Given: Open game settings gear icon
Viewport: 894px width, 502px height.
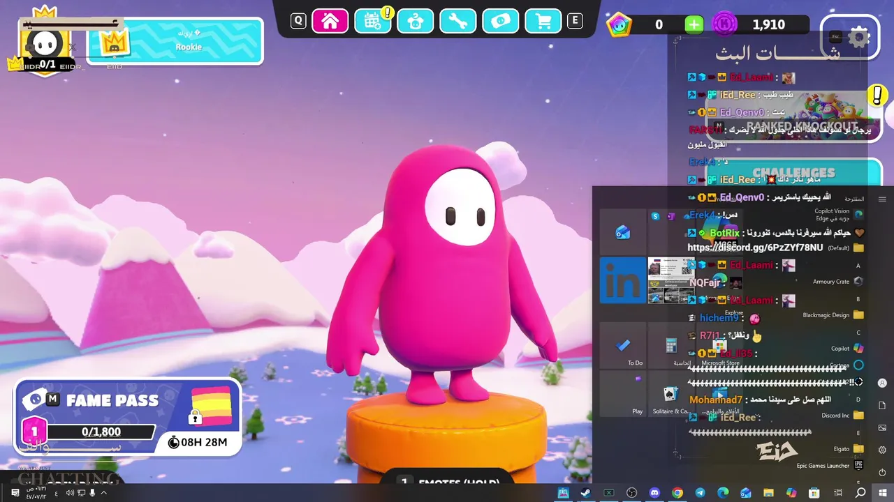Looking at the screenshot, I should point(859,38).
